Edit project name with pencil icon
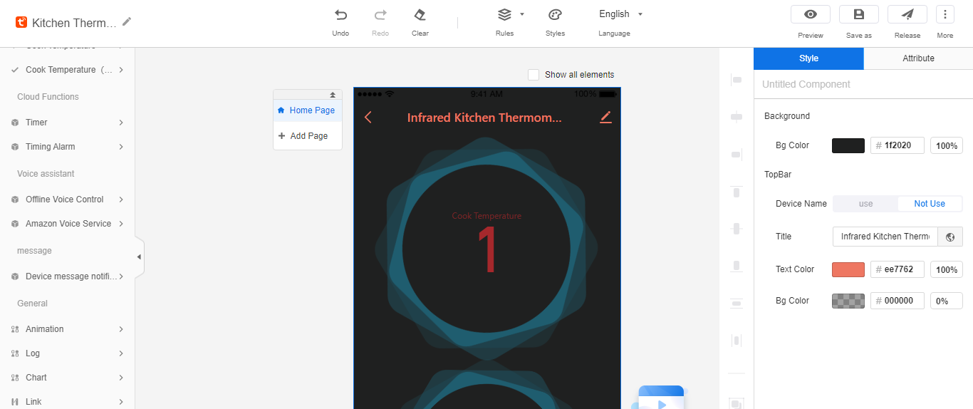 (127, 22)
